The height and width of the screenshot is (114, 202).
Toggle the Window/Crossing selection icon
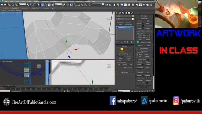[x=38, y=5]
